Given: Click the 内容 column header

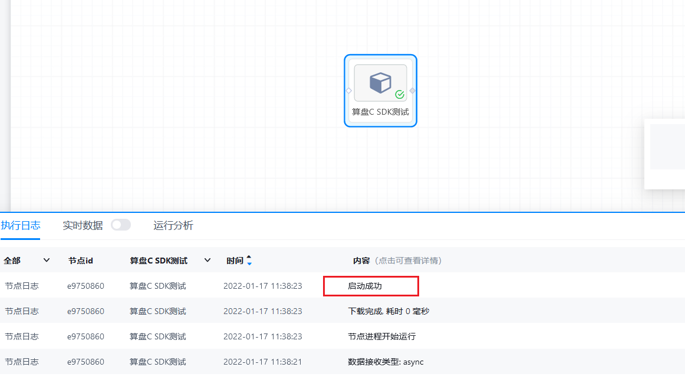Looking at the screenshot, I should [x=361, y=261].
